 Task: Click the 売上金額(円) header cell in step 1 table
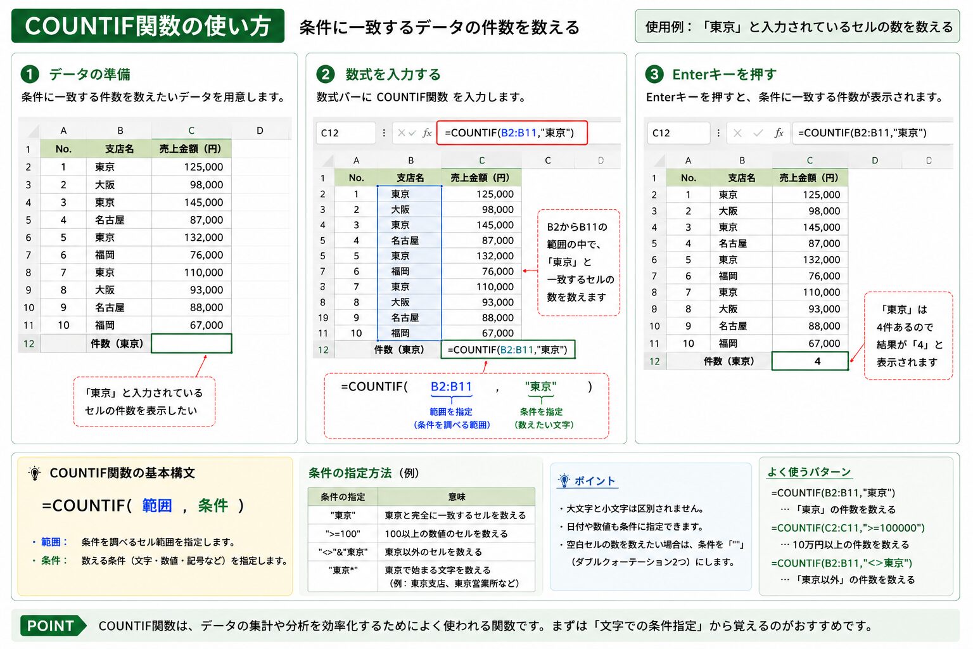tap(191, 149)
